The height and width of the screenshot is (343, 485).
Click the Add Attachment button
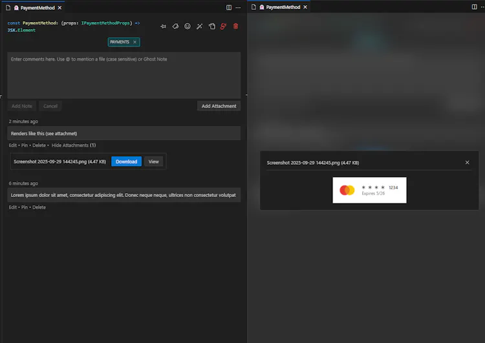pyautogui.click(x=219, y=106)
